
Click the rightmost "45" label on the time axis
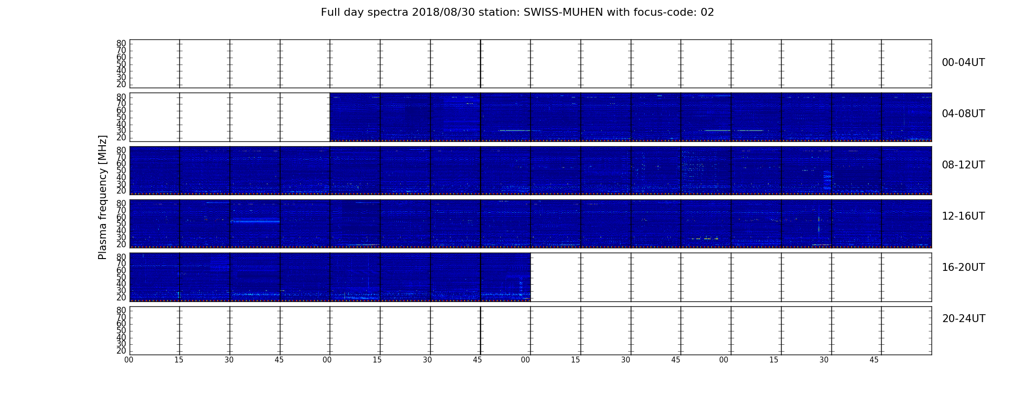(874, 360)
